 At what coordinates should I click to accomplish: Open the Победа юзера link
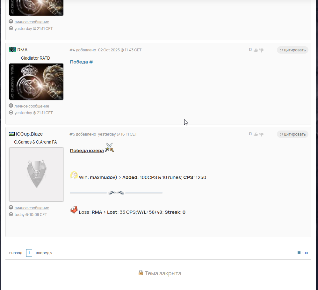coord(87,151)
